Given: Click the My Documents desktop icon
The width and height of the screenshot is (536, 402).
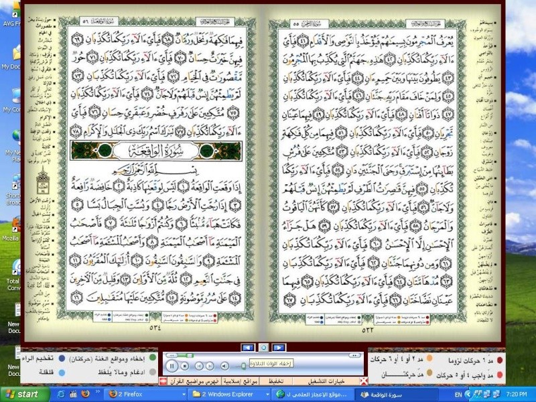Looking at the screenshot, I should pos(10,58).
